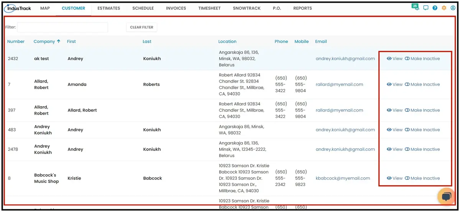View customer number 483 Andrey Koniukh

pos(394,130)
